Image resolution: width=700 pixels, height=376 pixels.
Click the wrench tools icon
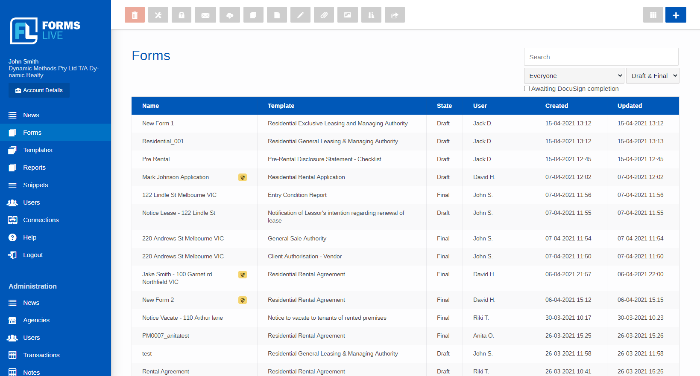158,15
